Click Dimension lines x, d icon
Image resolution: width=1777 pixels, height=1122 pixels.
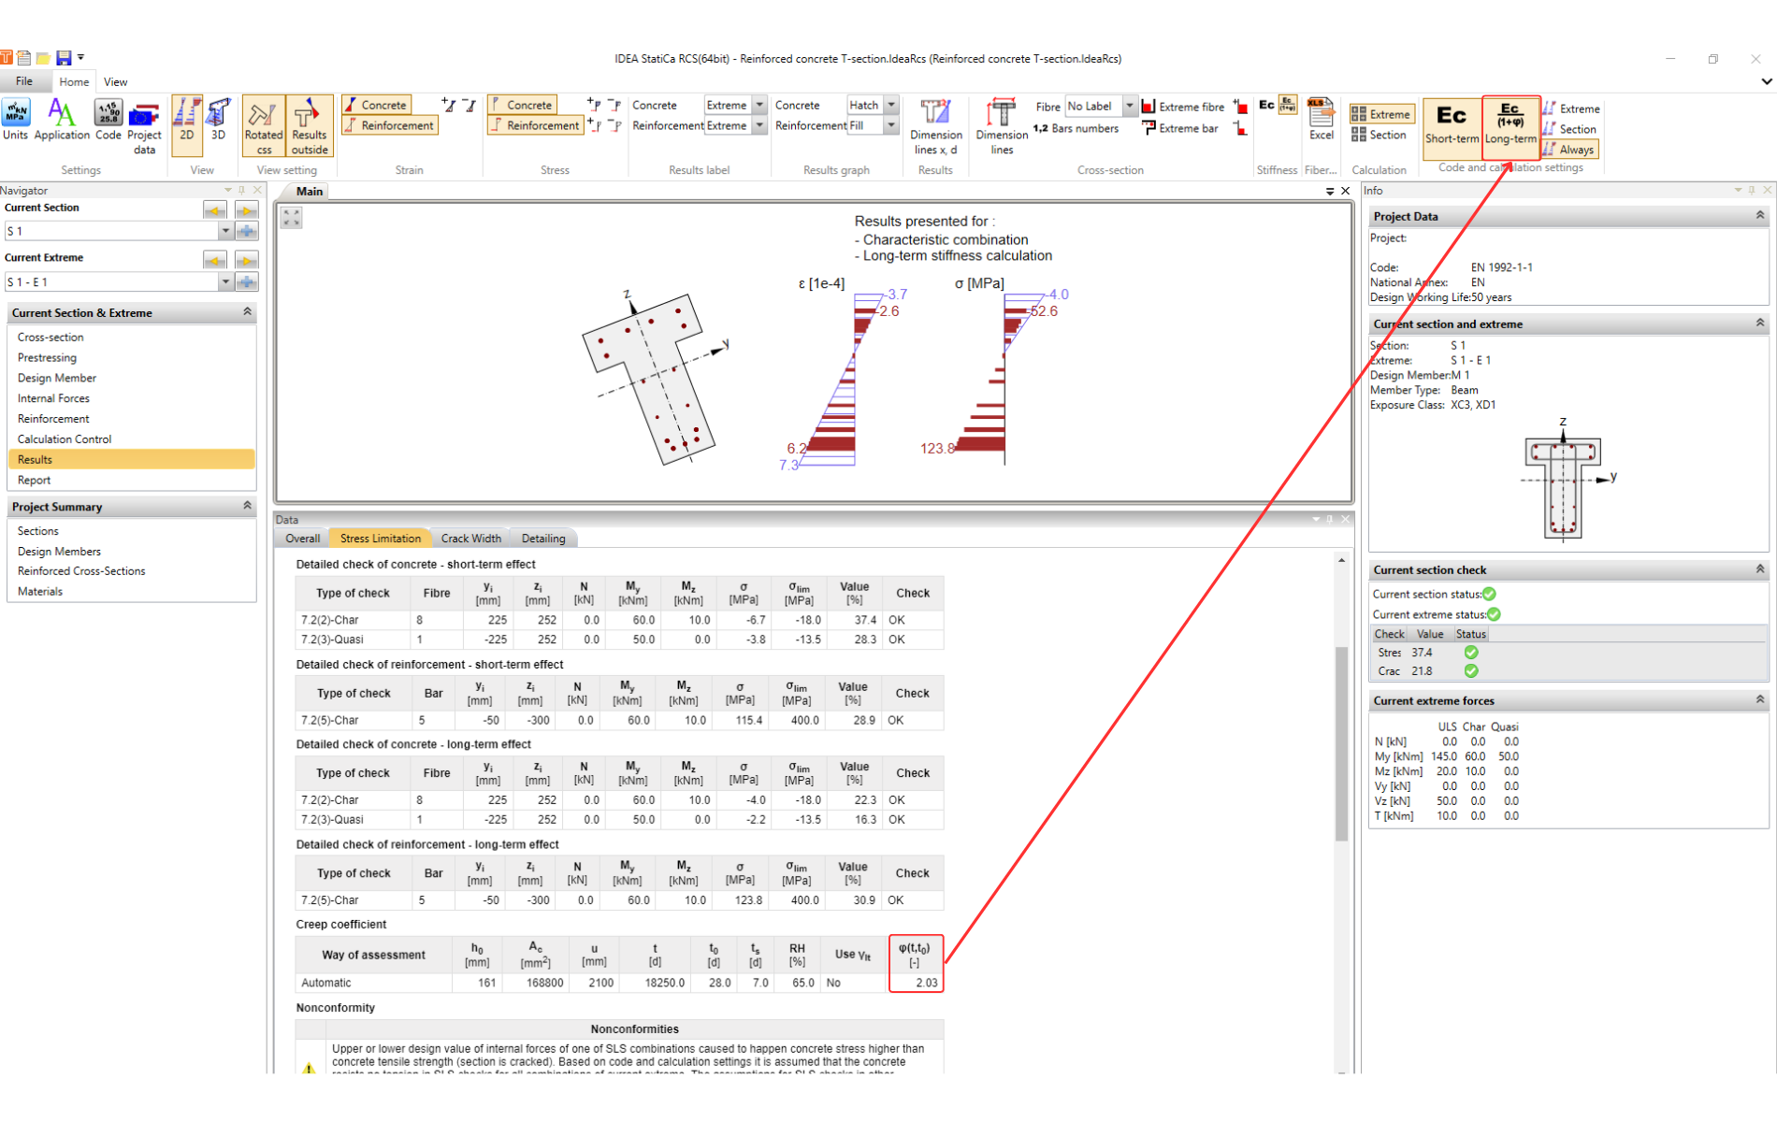(935, 125)
